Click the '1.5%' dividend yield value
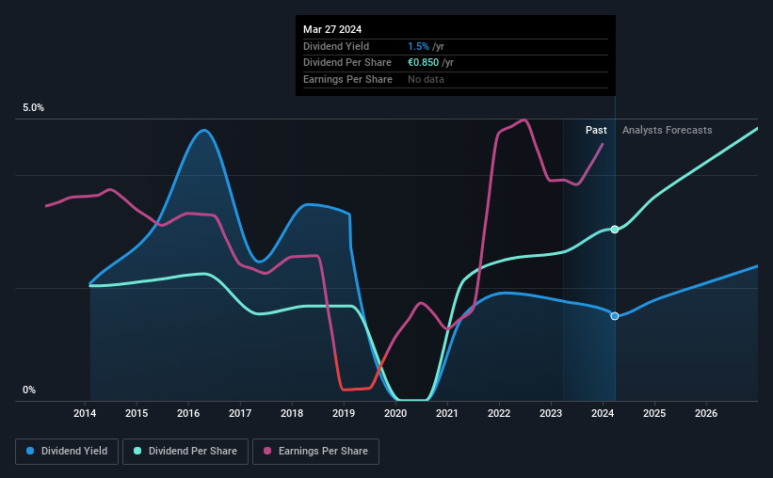The width and height of the screenshot is (773, 478). pos(418,46)
